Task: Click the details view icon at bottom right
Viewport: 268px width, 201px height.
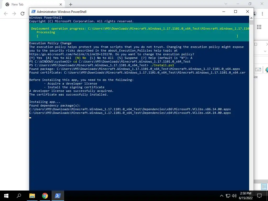Action: pyautogui.click(x=264, y=187)
